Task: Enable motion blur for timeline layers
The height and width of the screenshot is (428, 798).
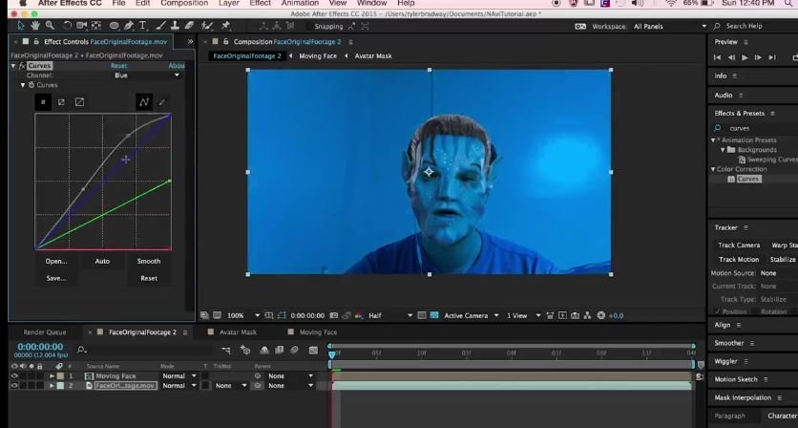Action: coord(294,350)
